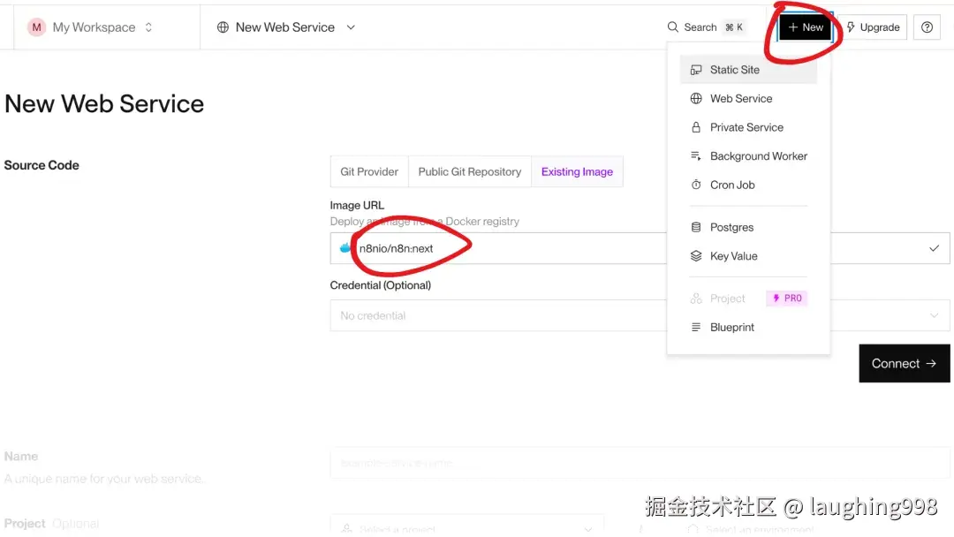Click the Project PRO menu entry
The width and height of the screenshot is (954, 537).
point(748,299)
